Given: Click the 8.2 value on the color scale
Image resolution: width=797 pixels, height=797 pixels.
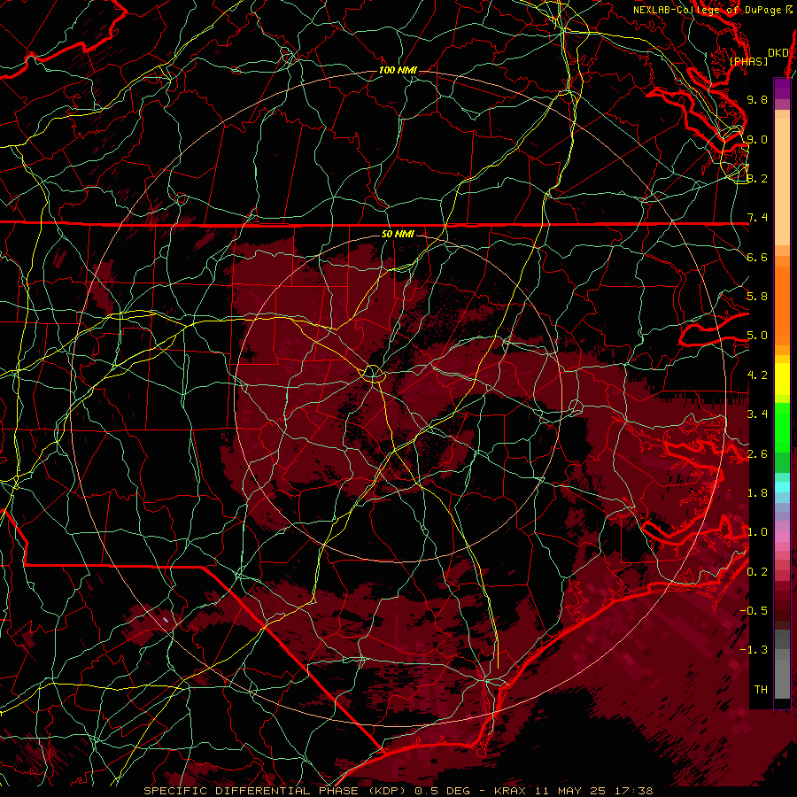Looking at the screenshot, I should click(x=757, y=178).
